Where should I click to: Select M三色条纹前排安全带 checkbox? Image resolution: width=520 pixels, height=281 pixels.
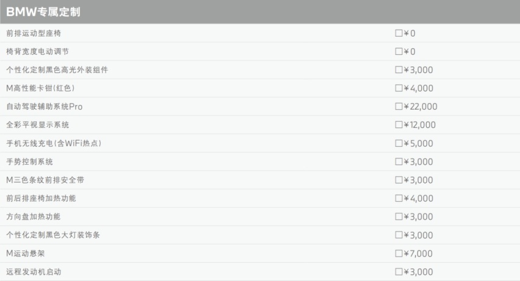pyautogui.click(x=399, y=180)
